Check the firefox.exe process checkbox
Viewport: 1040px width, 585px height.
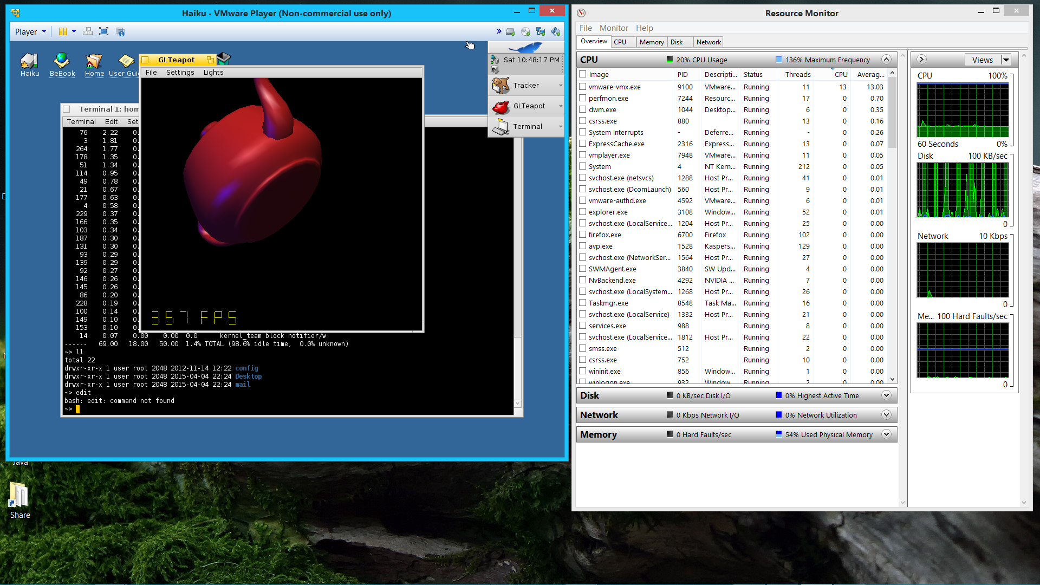(x=583, y=235)
